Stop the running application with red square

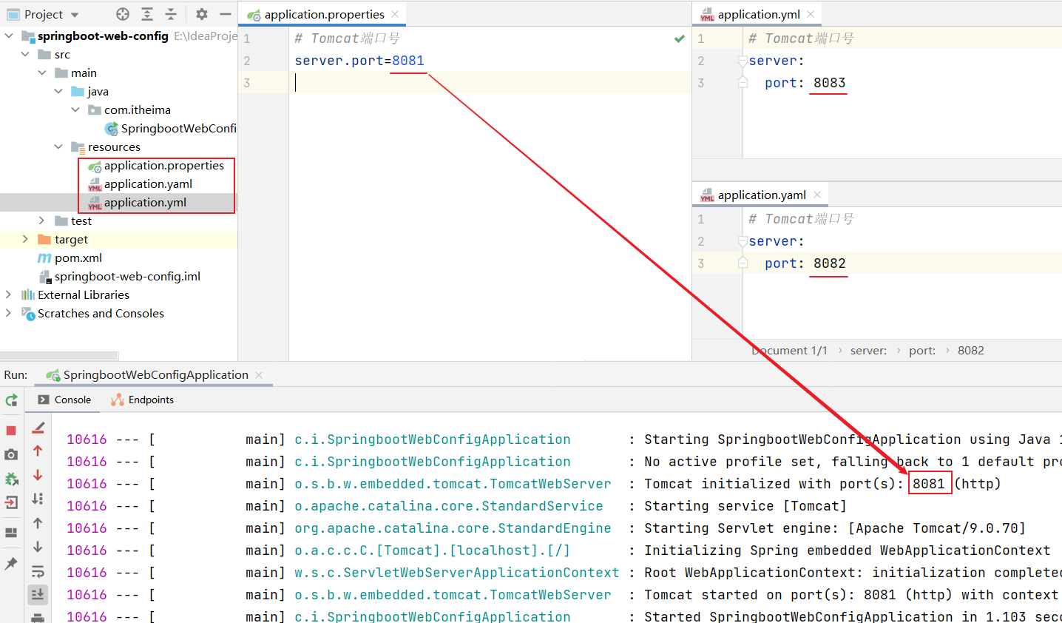[11, 431]
